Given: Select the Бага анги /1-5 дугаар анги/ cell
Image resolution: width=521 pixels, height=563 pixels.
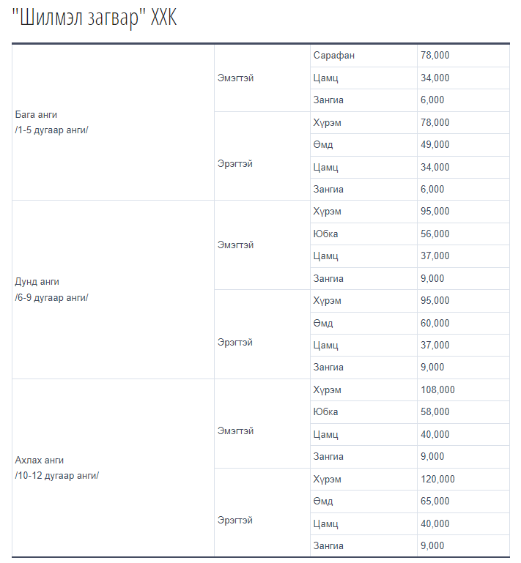Looking at the screenshot, I should pos(113,122).
